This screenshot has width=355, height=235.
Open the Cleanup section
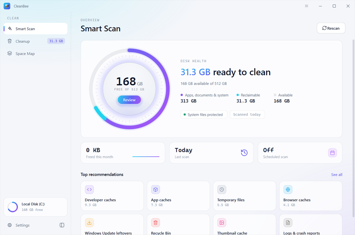pos(35,41)
